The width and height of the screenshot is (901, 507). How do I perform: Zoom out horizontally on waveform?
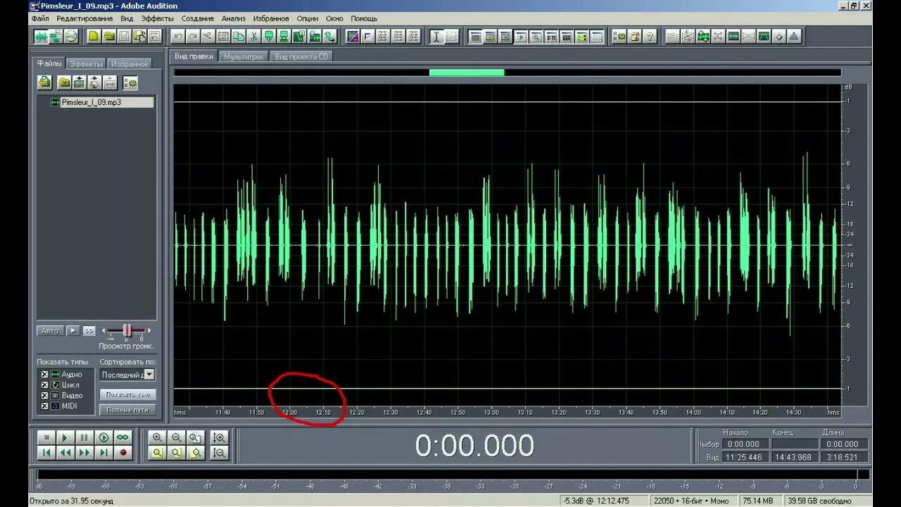pos(177,438)
